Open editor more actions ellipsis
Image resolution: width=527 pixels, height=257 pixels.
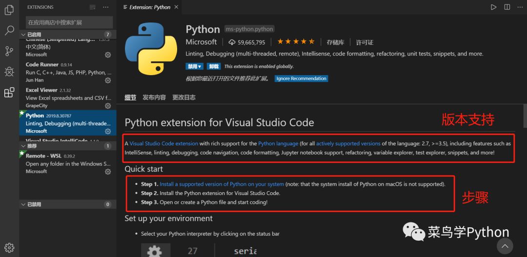pyautogui.click(x=520, y=7)
